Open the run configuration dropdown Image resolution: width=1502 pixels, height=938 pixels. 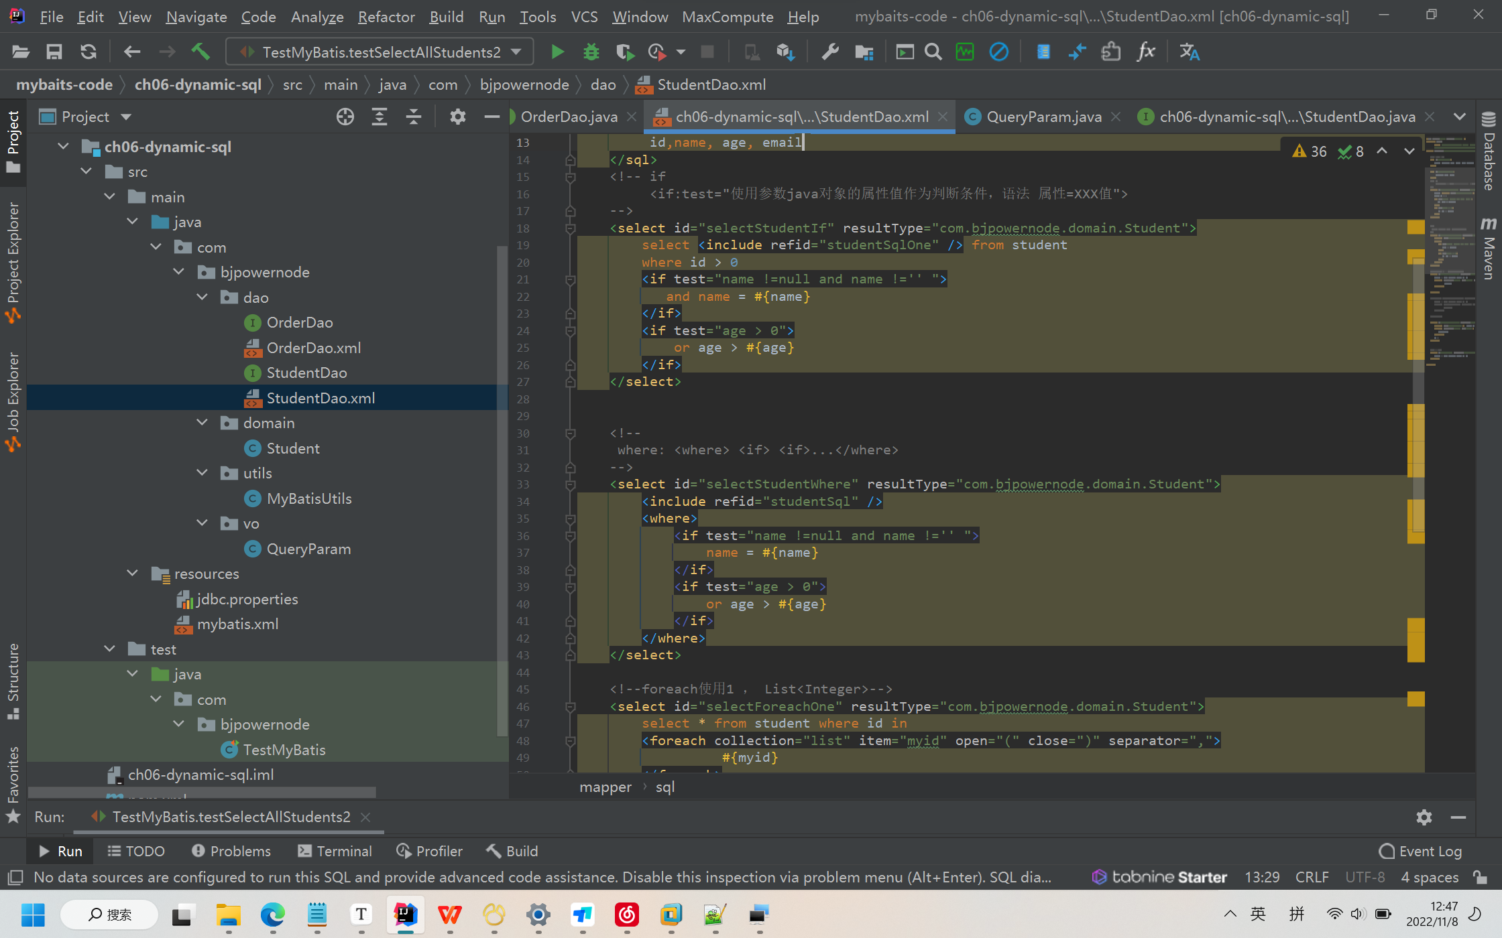tap(516, 52)
